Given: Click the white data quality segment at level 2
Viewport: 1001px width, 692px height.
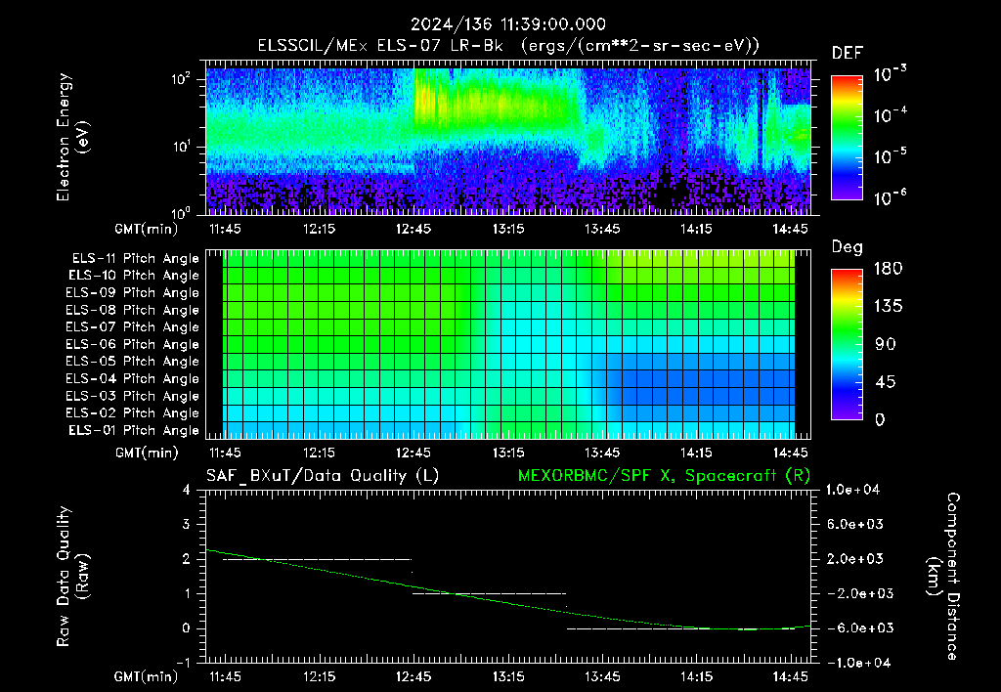Looking at the screenshot, I should click(318, 559).
